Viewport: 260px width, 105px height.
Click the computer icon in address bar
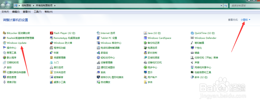(x=16, y=5)
